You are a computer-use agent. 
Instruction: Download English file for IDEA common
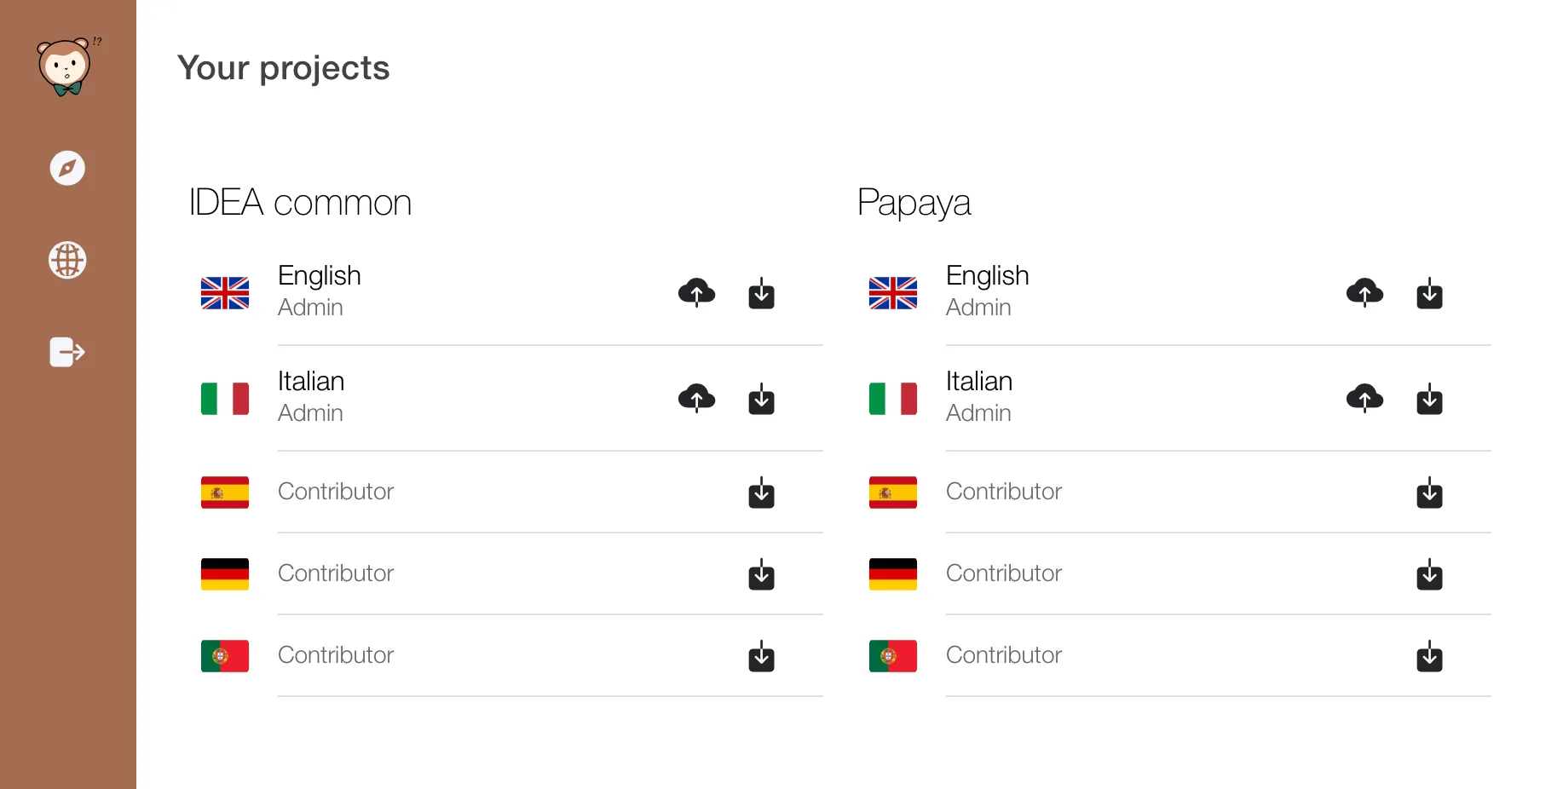point(761,293)
